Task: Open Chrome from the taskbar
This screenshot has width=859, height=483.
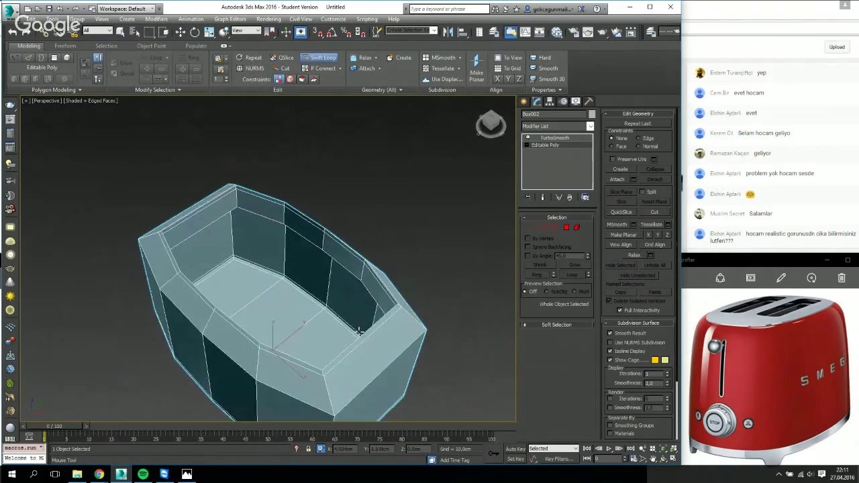Action: pos(99,474)
